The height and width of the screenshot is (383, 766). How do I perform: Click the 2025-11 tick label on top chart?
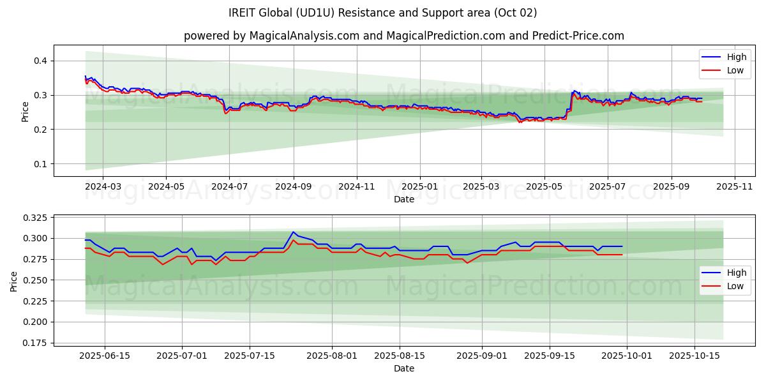(735, 187)
